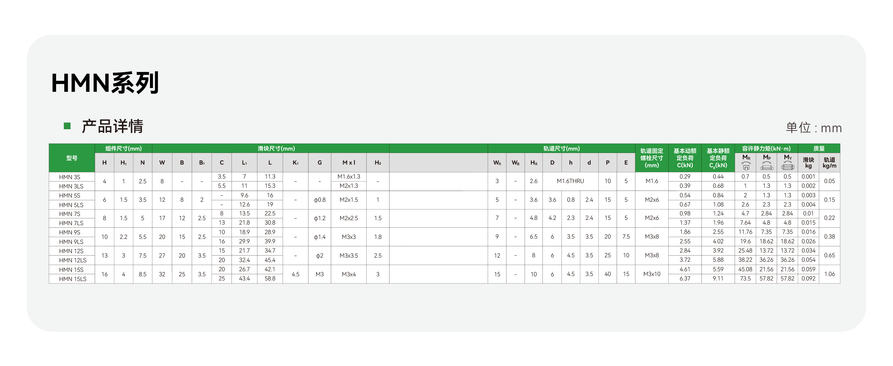Click the MY yawing moment icon
Screen dimensions: 893x366
pos(788,167)
